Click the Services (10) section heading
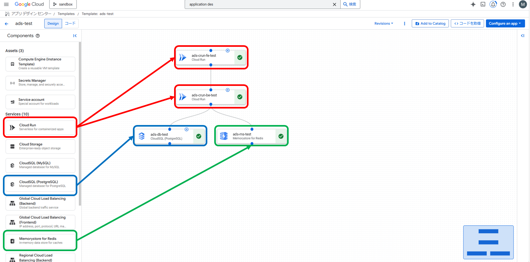Screen dimensions: 530x262 (17, 114)
